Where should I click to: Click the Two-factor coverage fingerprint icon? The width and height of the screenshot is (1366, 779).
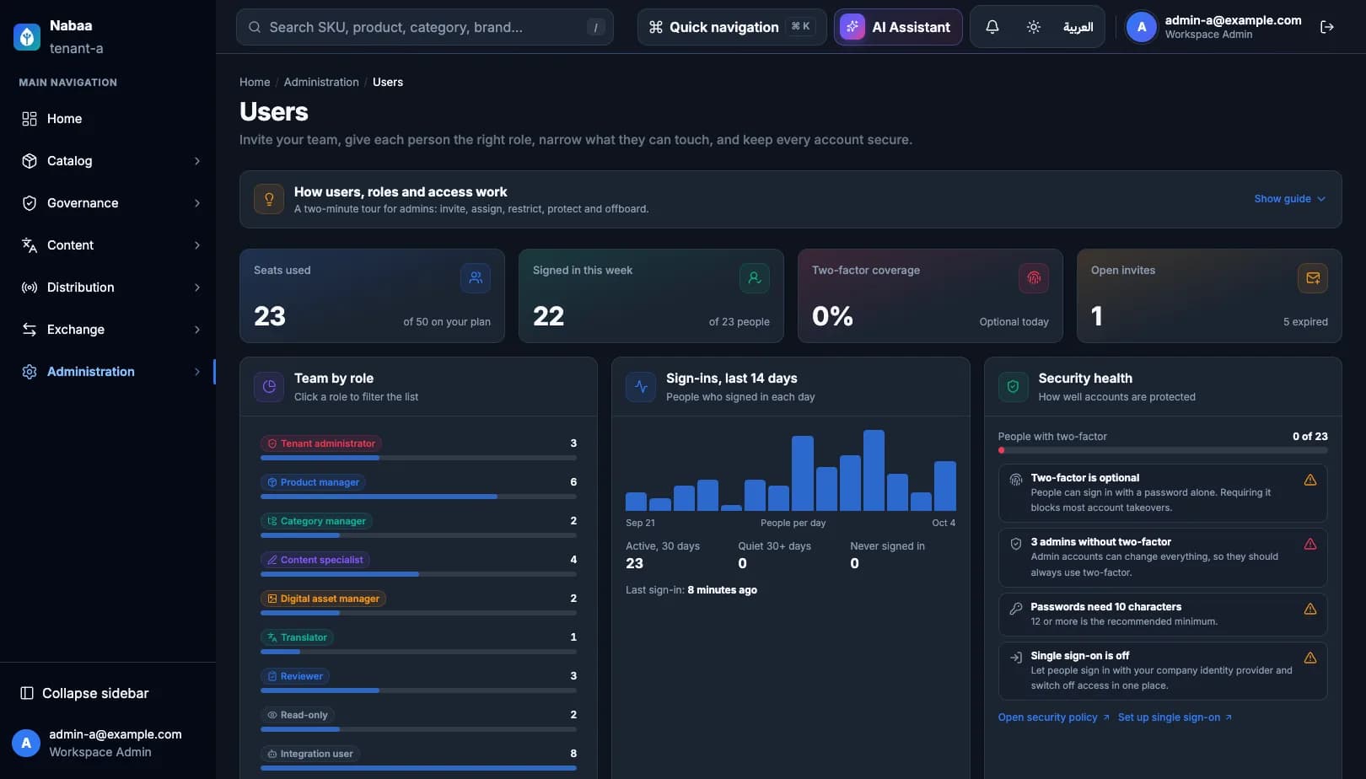coord(1034,277)
